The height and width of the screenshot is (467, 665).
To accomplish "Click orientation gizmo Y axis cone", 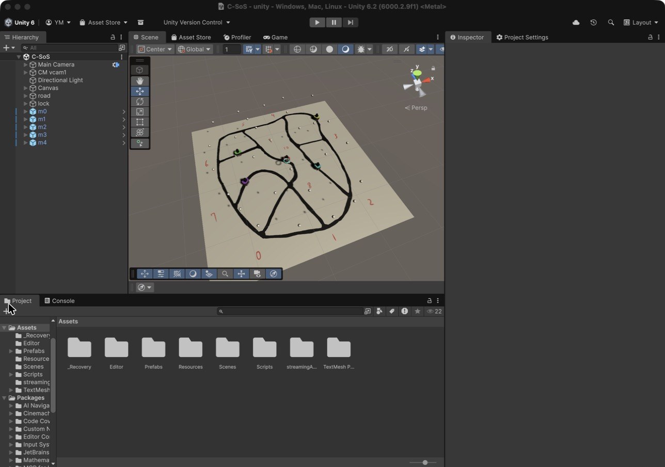I will pos(417,73).
